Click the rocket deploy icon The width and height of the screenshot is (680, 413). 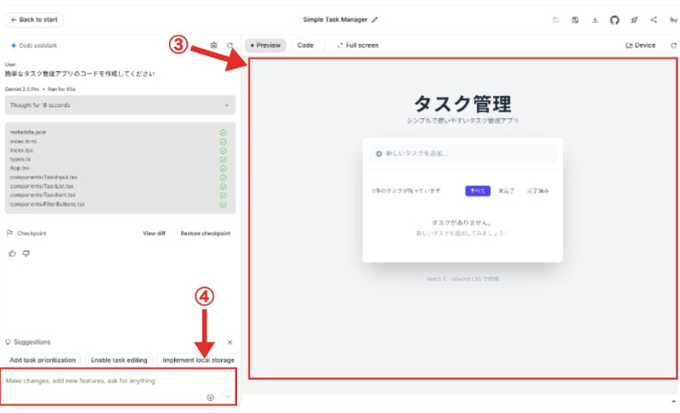(634, 20)
